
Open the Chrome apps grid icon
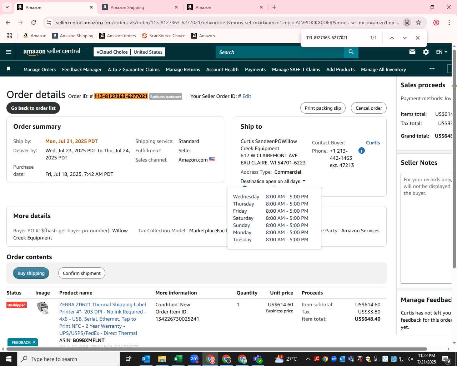[x=9, y=36]
